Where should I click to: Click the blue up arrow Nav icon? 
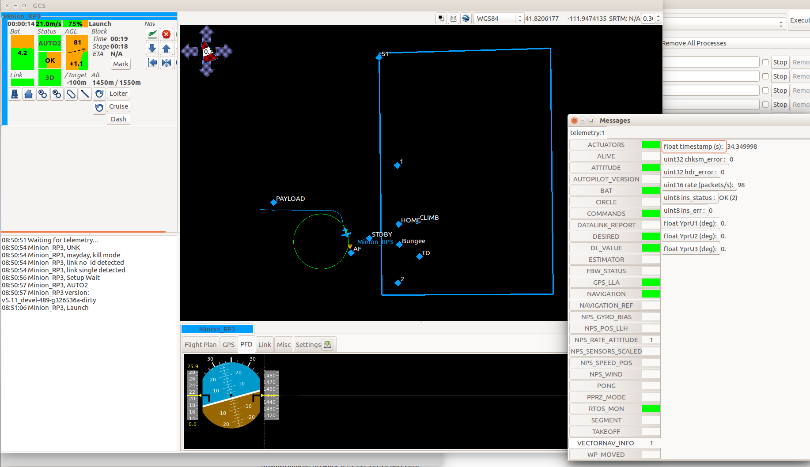click(x=167, y=49)
